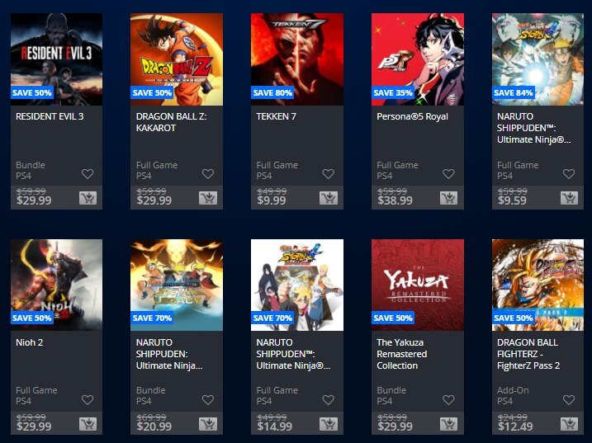The image size is (592, 443).
Task: Favorite Persona 5 Royal using heart
Action: pos(448,174)
